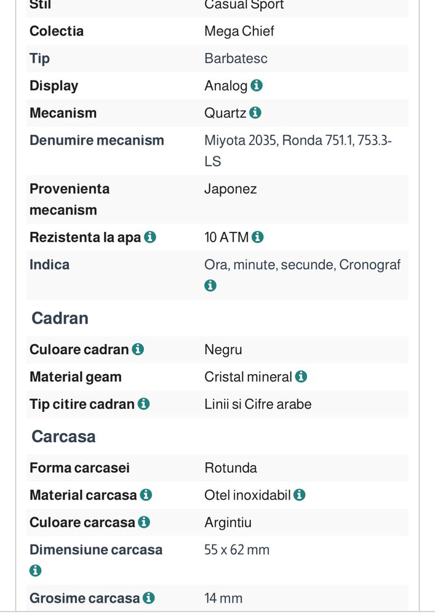Open info icon beside 10 ATM
This screenshot has height=615, width=435.
pos(257,237)
